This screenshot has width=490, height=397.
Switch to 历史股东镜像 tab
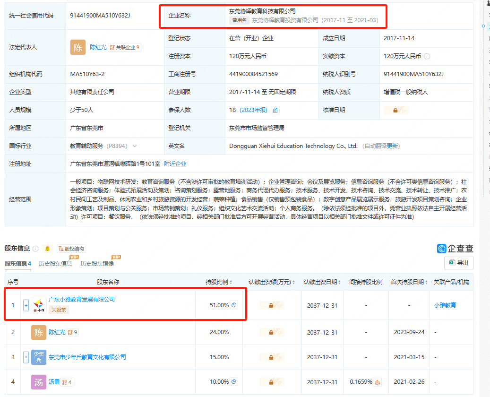pyautogui.click(x=97, y=264)
